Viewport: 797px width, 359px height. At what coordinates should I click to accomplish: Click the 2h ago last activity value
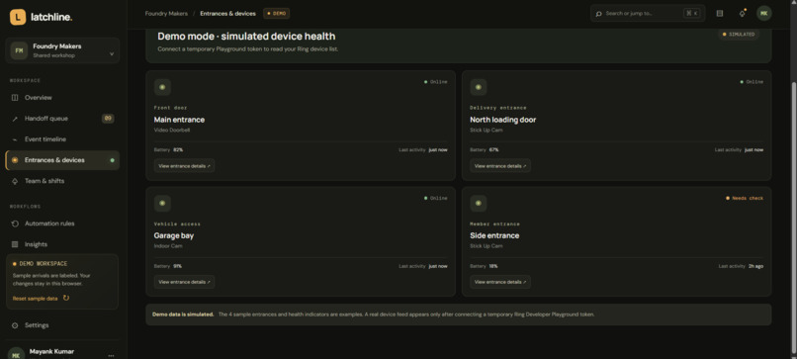click(755, 266)
